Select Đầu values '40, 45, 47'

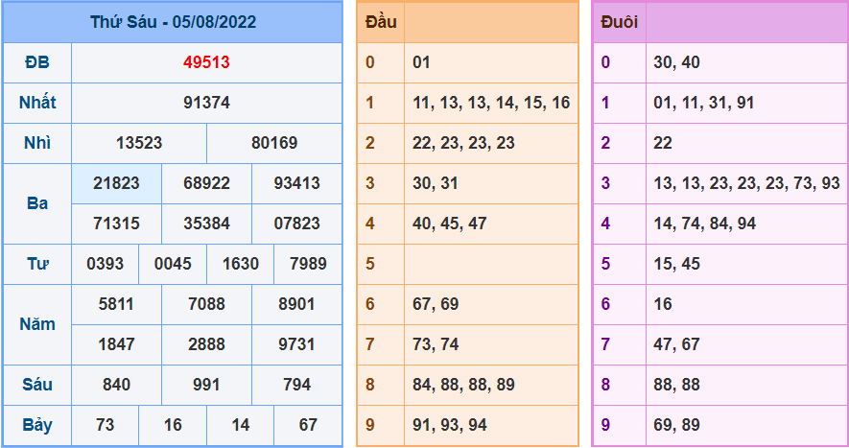[449, 224]
